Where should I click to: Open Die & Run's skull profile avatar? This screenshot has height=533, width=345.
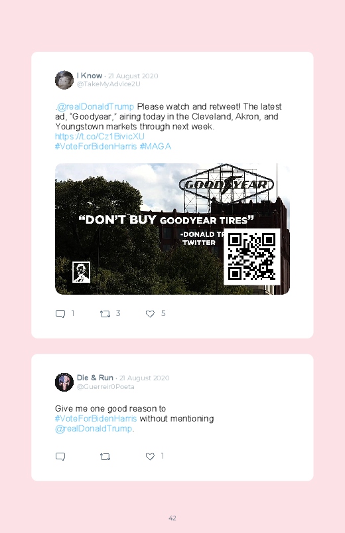click(64, 382)
